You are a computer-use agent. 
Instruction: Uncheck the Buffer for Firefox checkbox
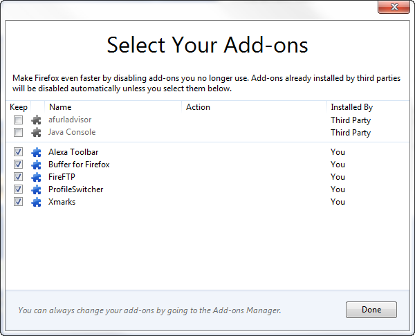point(19,165)
